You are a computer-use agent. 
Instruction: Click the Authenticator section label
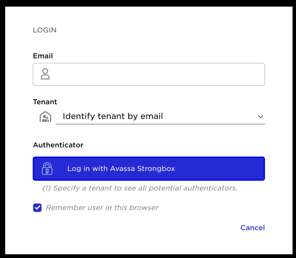[58, 145]
